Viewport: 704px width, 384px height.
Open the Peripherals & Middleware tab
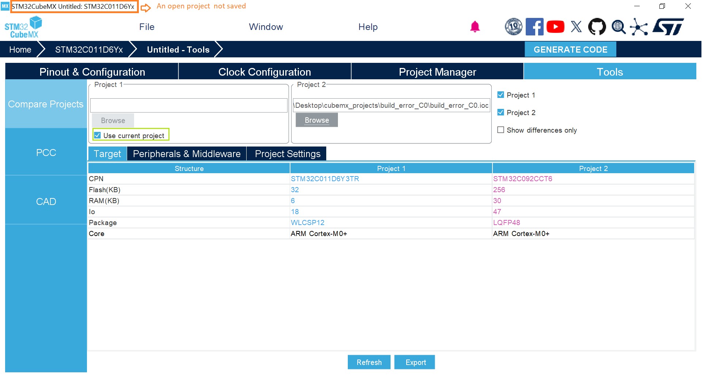click(x=187, y=154)
